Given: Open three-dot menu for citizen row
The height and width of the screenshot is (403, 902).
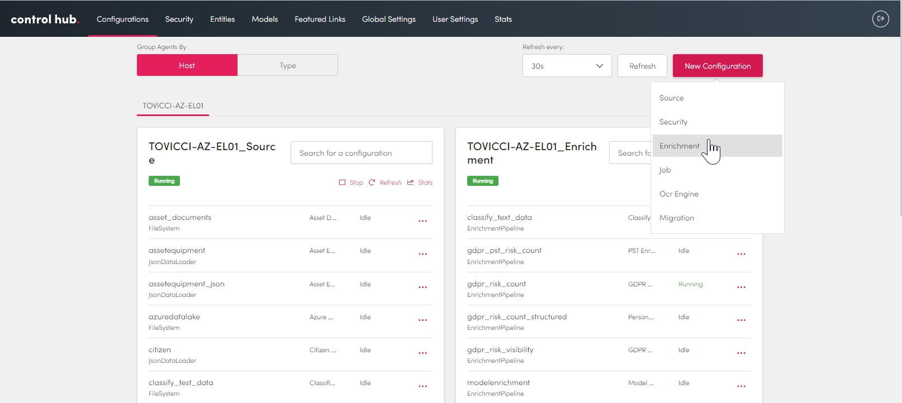Looking at the screenshot, I should 422,353.
